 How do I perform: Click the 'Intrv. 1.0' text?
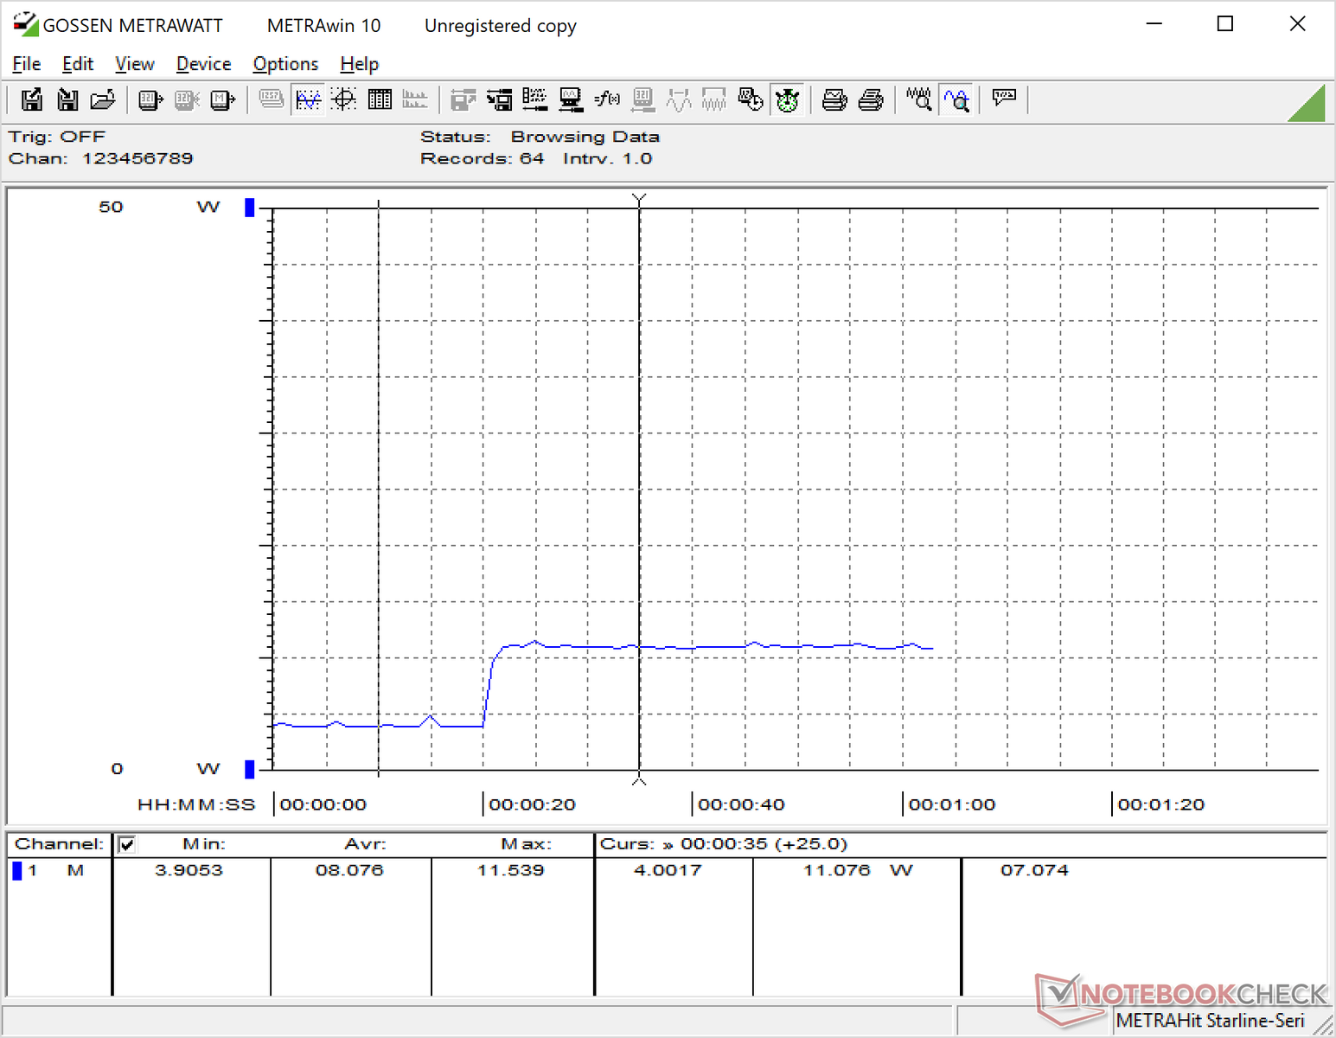pos(608,159)
